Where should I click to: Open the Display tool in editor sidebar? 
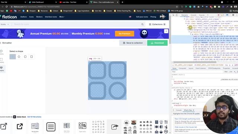click(x=1, y=60)
